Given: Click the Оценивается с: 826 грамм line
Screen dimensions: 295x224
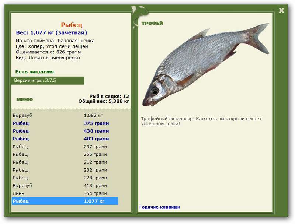Looking at the screenshot, I should point(48,52).
